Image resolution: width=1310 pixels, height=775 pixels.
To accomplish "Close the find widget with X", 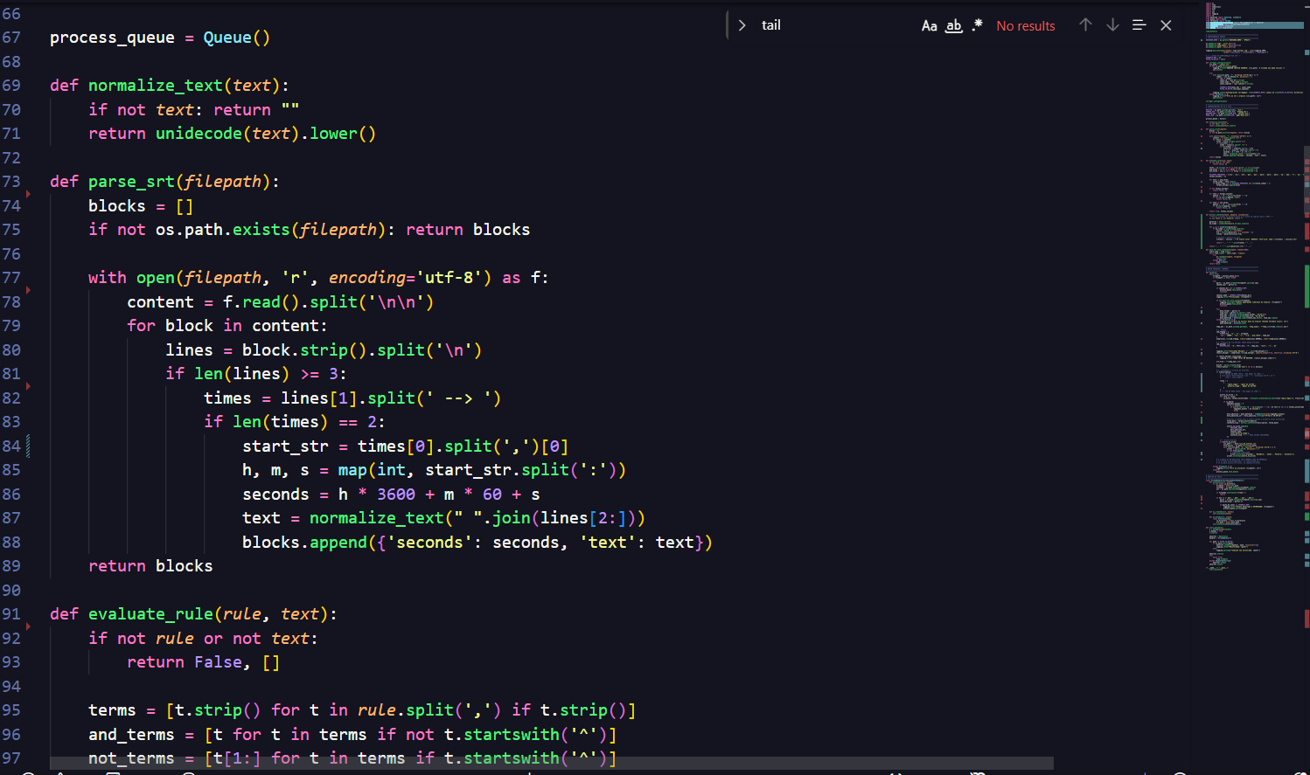I will point(1166,25).
